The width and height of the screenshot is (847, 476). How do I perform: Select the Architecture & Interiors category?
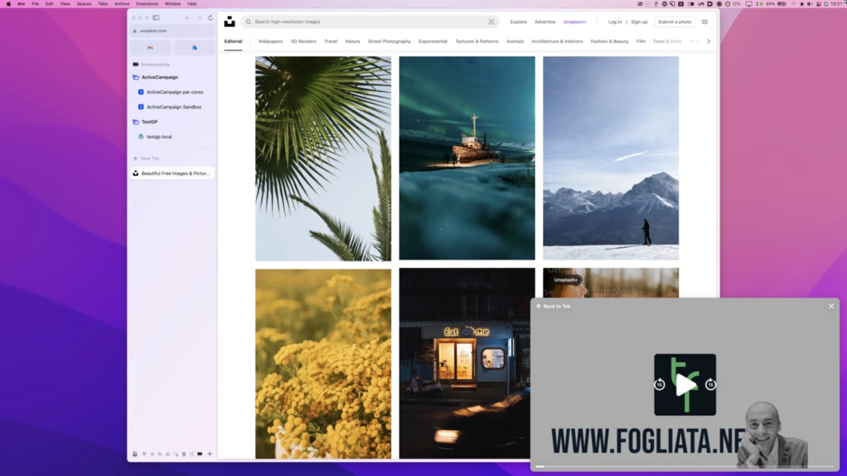click(557, 41)
